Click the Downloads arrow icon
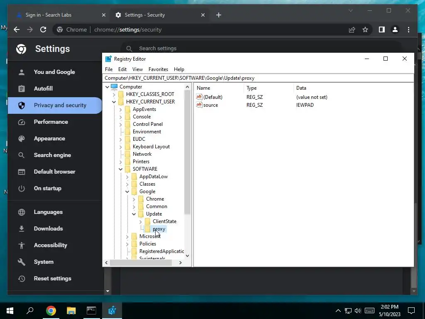The height and width of the screenshot is (319, 425). coord(22,229)
